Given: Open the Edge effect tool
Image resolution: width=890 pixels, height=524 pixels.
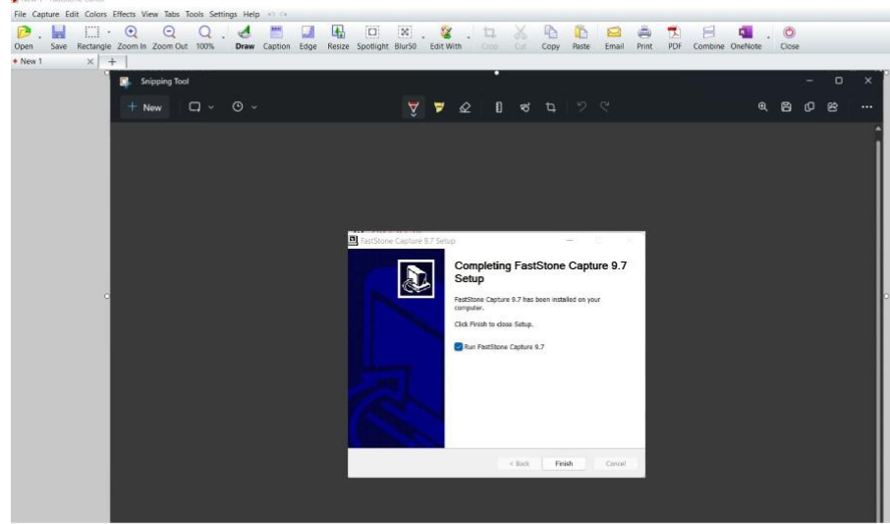Looking at the screenshot, I should (x=307, y=33).
